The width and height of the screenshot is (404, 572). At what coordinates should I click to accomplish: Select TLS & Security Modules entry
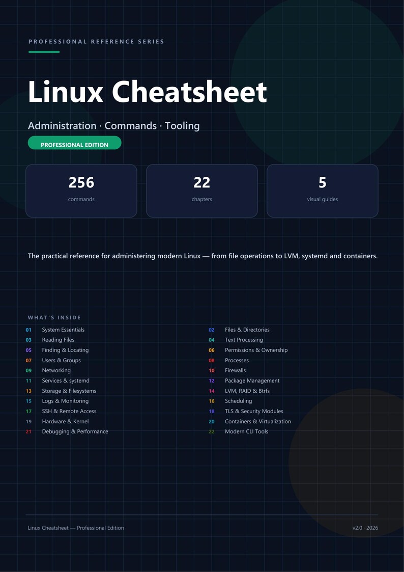[x=254, y=411]
